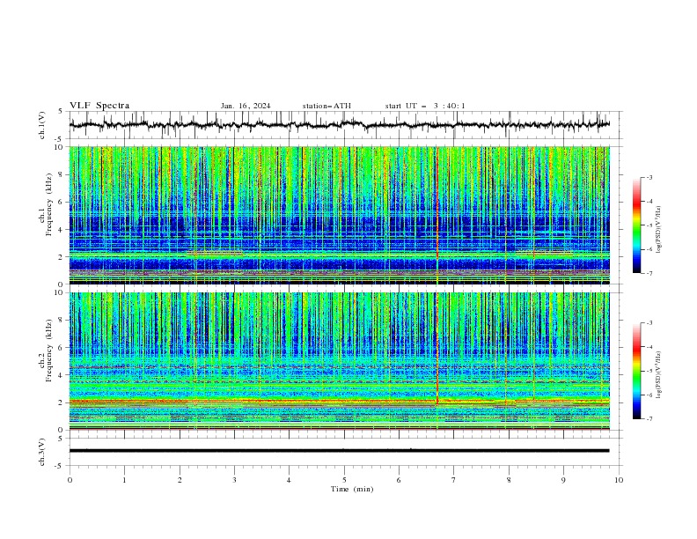Click the ch.2 colorbar 'log(PSD)(V²/Hz)' label
The image size is (697, 539).
659,374
